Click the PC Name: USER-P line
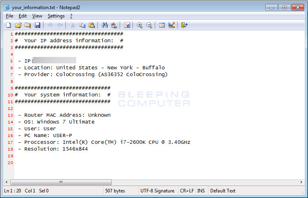 pos(45,135)
